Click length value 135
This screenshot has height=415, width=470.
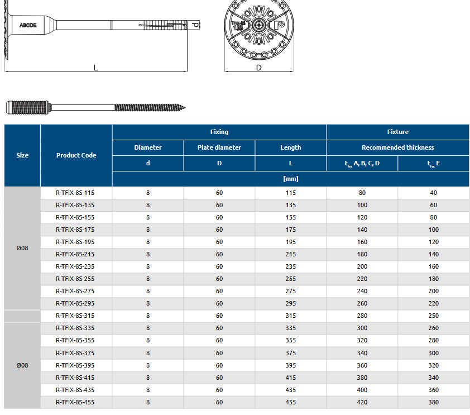[290, 205]
